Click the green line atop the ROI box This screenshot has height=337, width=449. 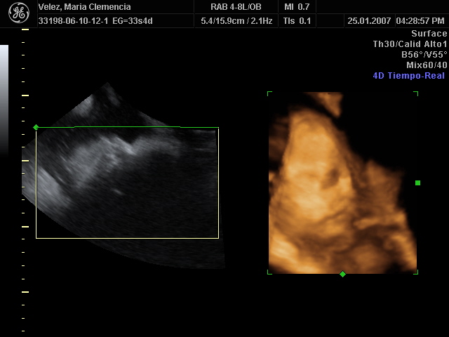click(x=126, y=127)
